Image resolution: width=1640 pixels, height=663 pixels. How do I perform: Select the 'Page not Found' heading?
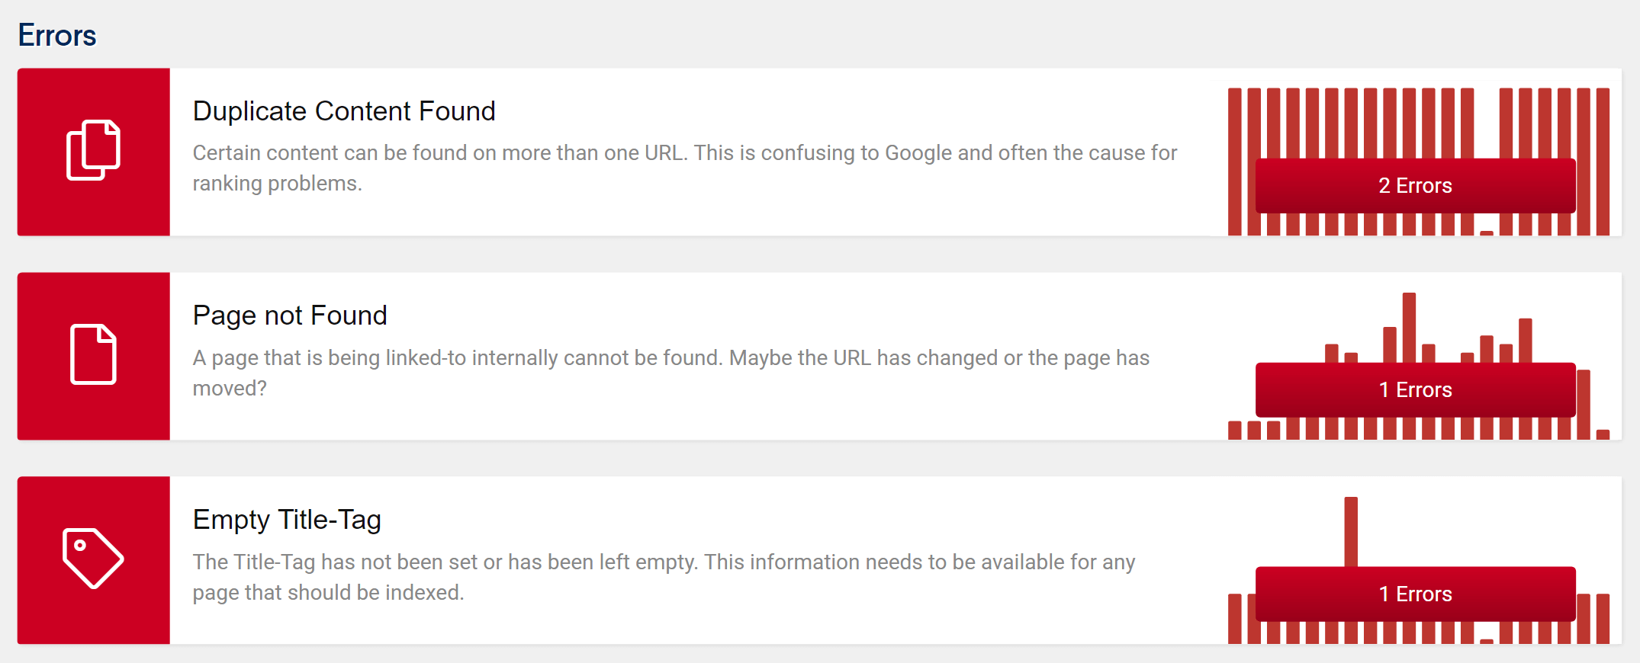click(290, 315)
